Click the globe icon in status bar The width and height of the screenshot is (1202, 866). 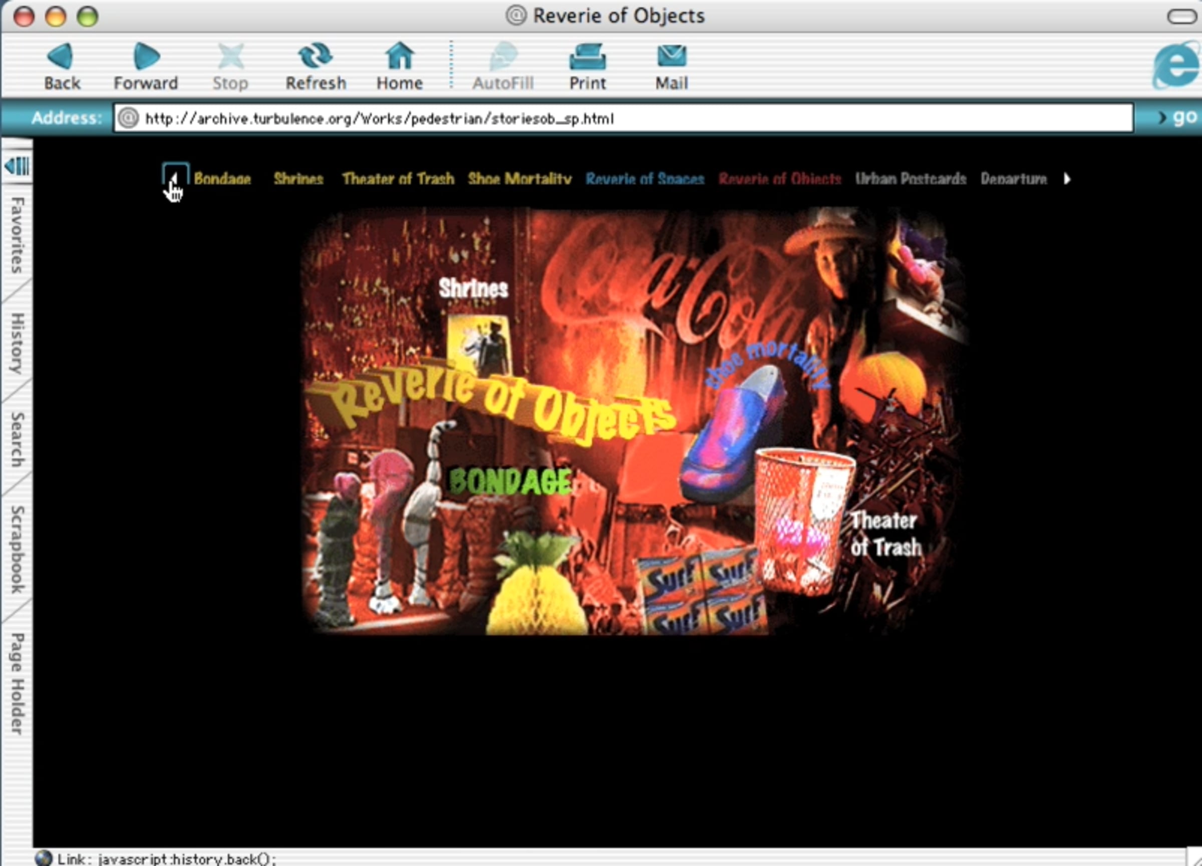[x=44, y=857]
